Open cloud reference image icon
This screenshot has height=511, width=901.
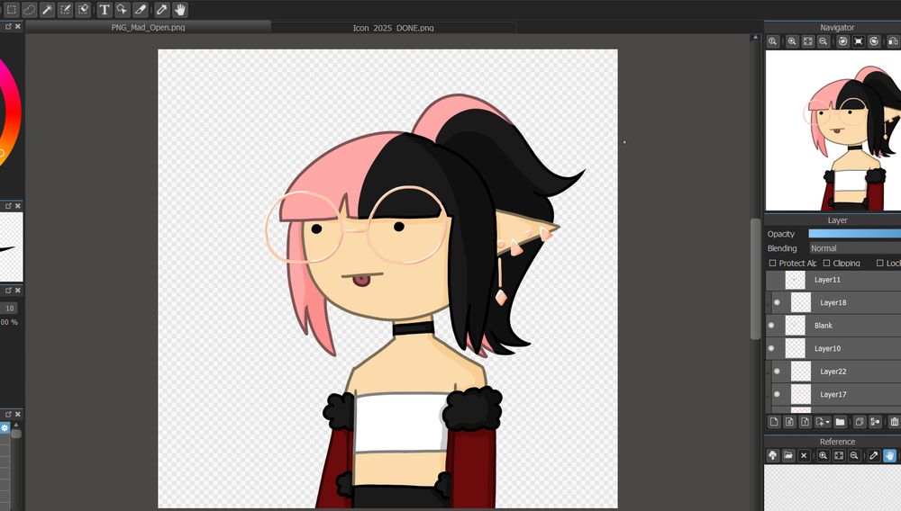pos(773,455)
